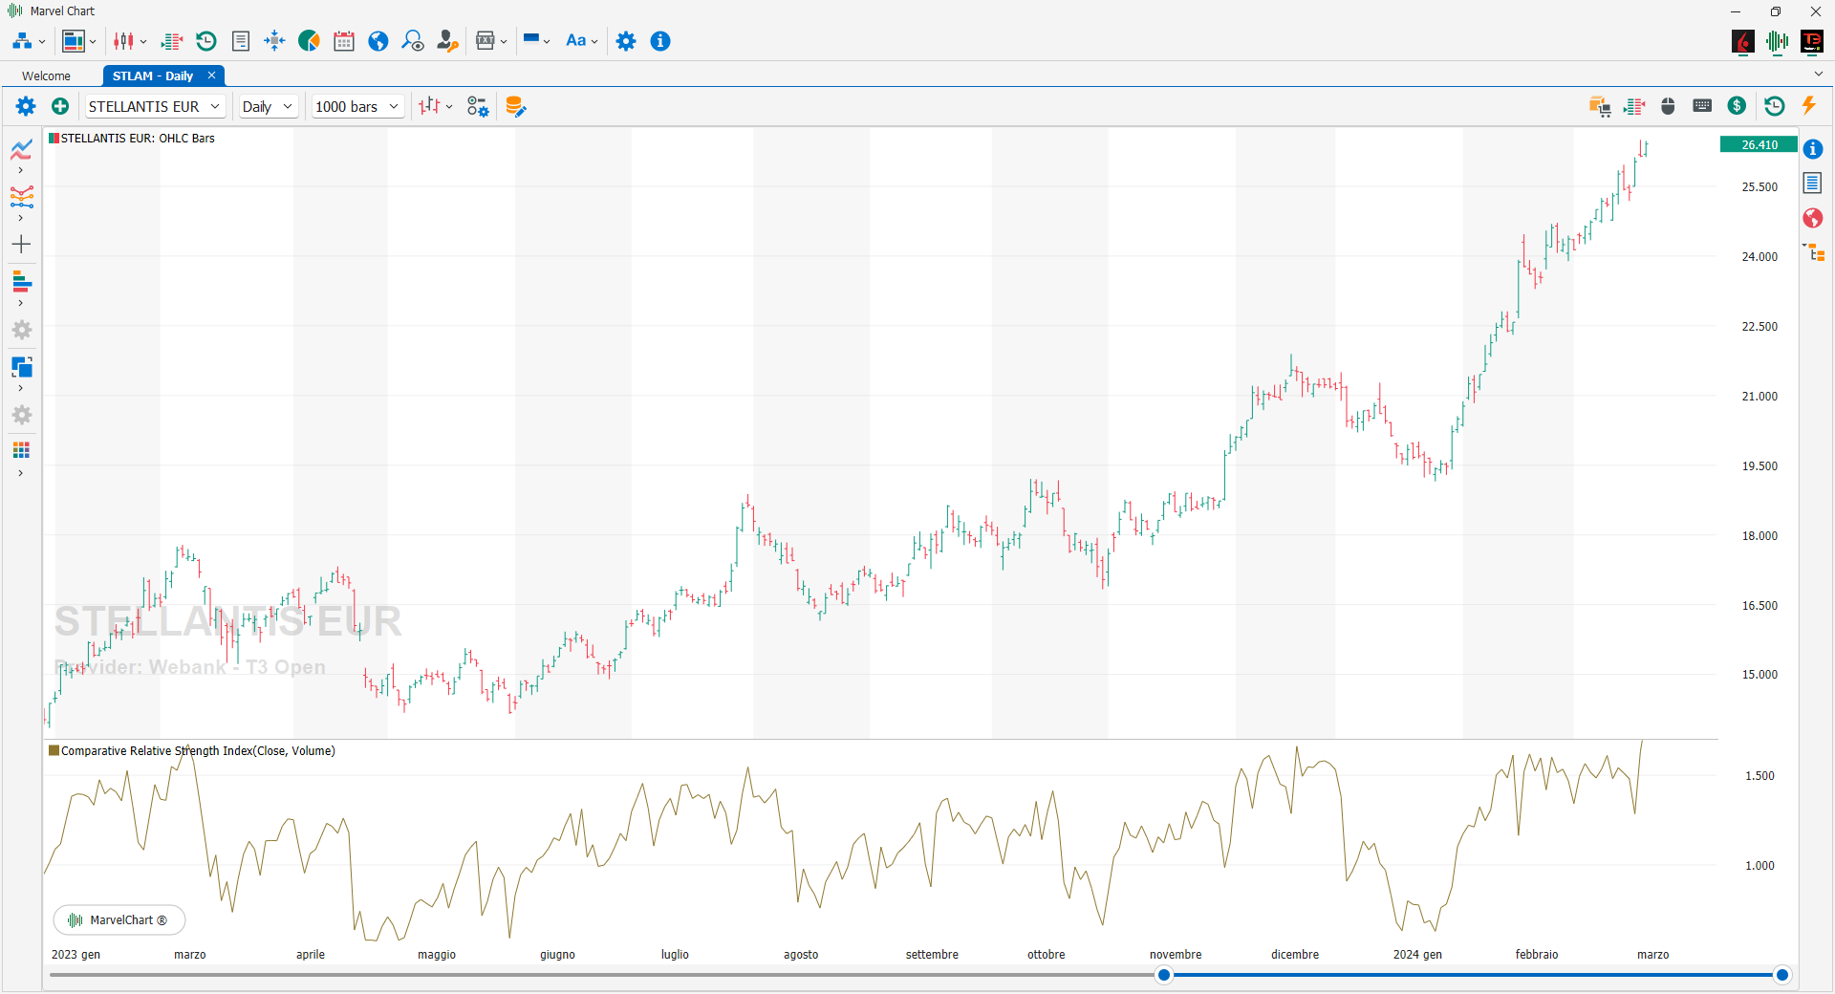Image resolution: width=1835 pixels, height=994 pixels.
Task: Open the OHLC bar style dropdown
Action: [436, 106]
